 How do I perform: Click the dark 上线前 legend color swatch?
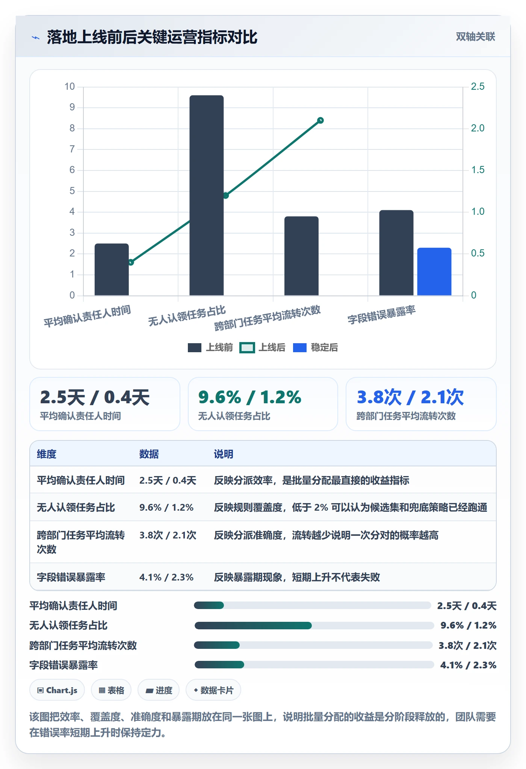(195, 348)
